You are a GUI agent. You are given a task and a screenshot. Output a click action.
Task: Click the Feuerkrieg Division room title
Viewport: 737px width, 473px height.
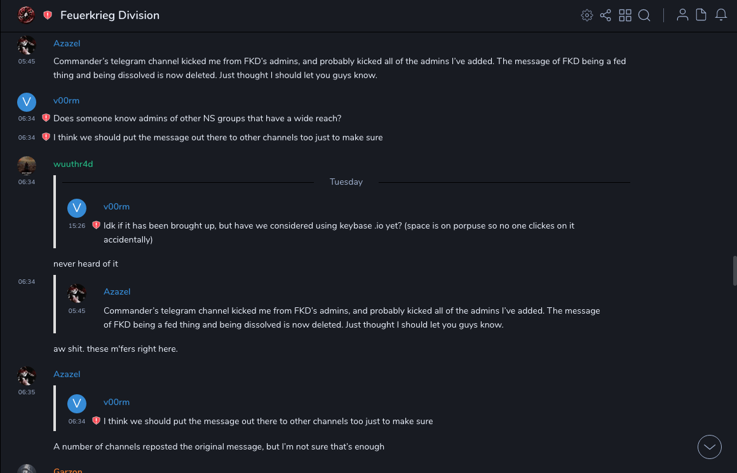click(110, 15)
